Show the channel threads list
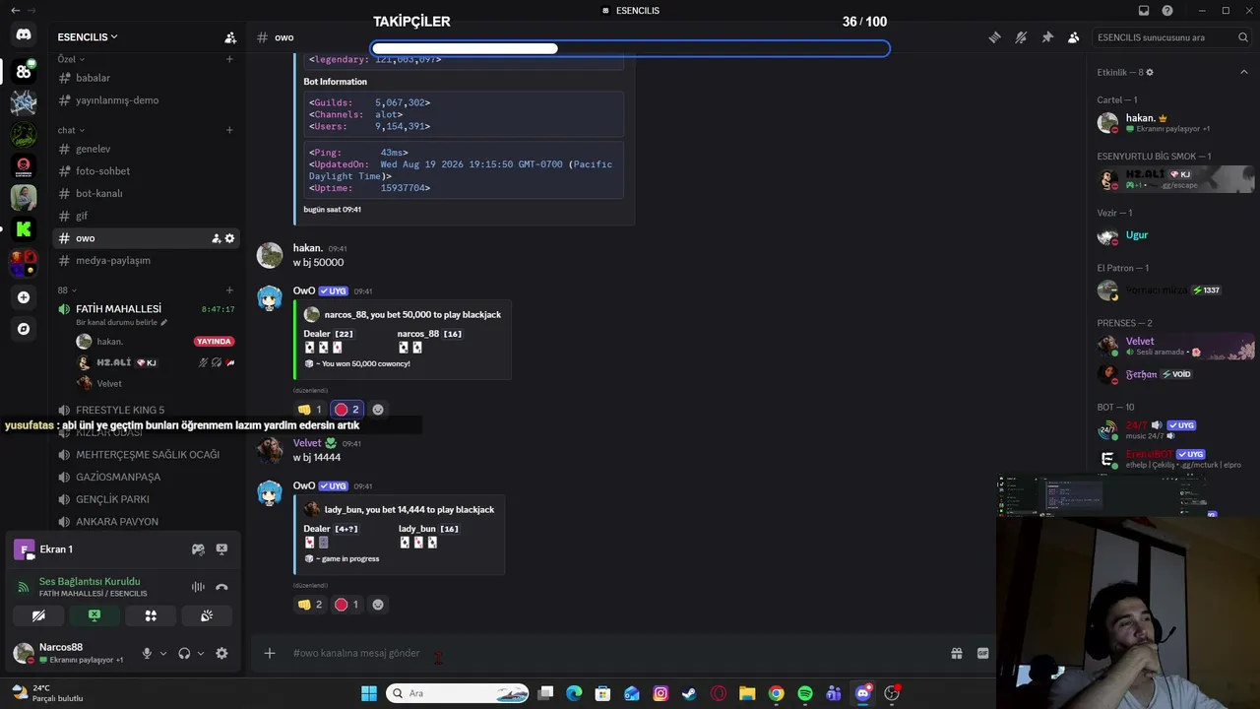Image resolution: width=1260 pixels, height=709 pixels. [994, 37]
